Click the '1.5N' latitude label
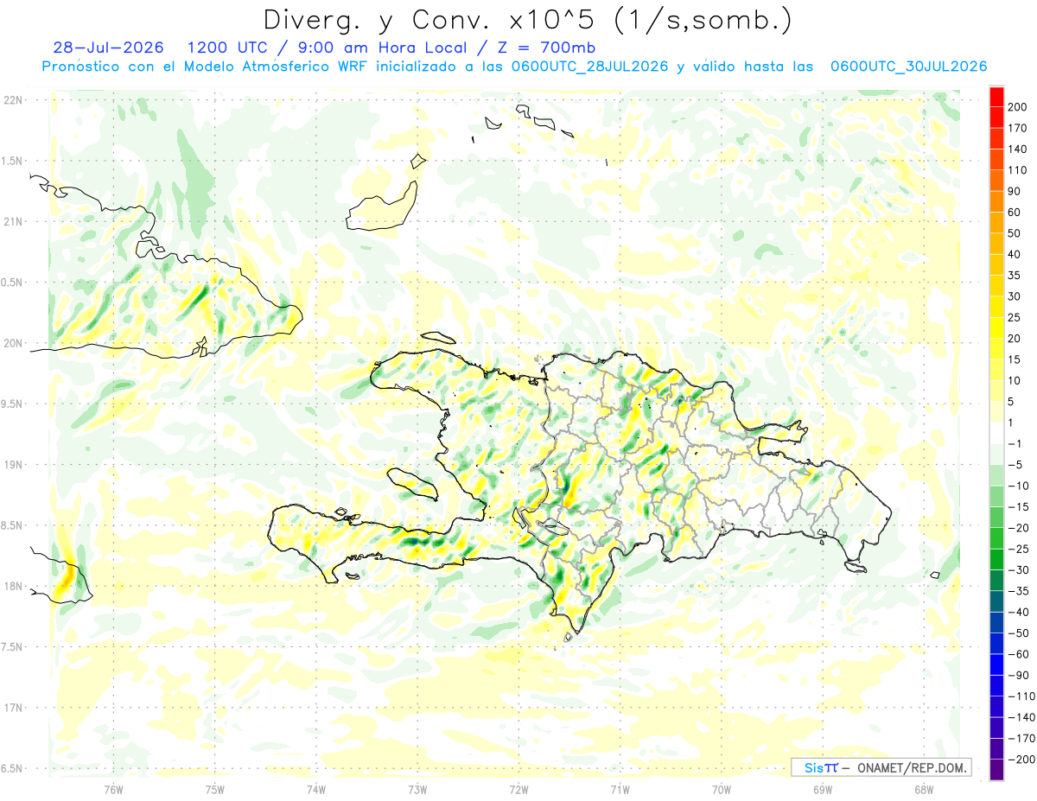The image size is (1037, 801). [x=13, y=161]
